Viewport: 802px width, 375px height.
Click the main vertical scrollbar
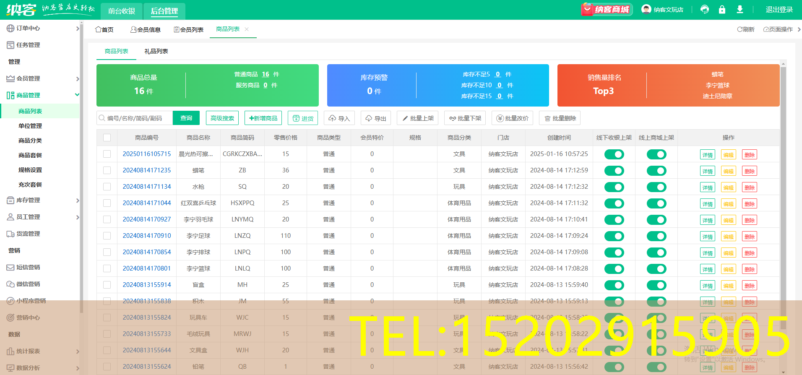[783, 197]
